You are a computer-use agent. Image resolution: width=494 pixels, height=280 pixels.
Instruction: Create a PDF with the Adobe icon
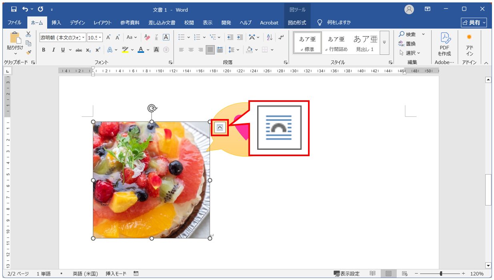[444, 44]
